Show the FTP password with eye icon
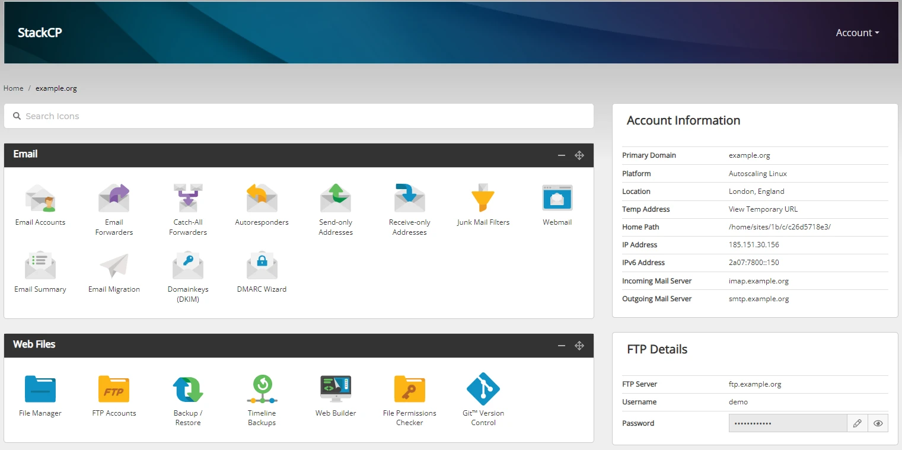Screen dimensions: 902x450 pos(878,423)
